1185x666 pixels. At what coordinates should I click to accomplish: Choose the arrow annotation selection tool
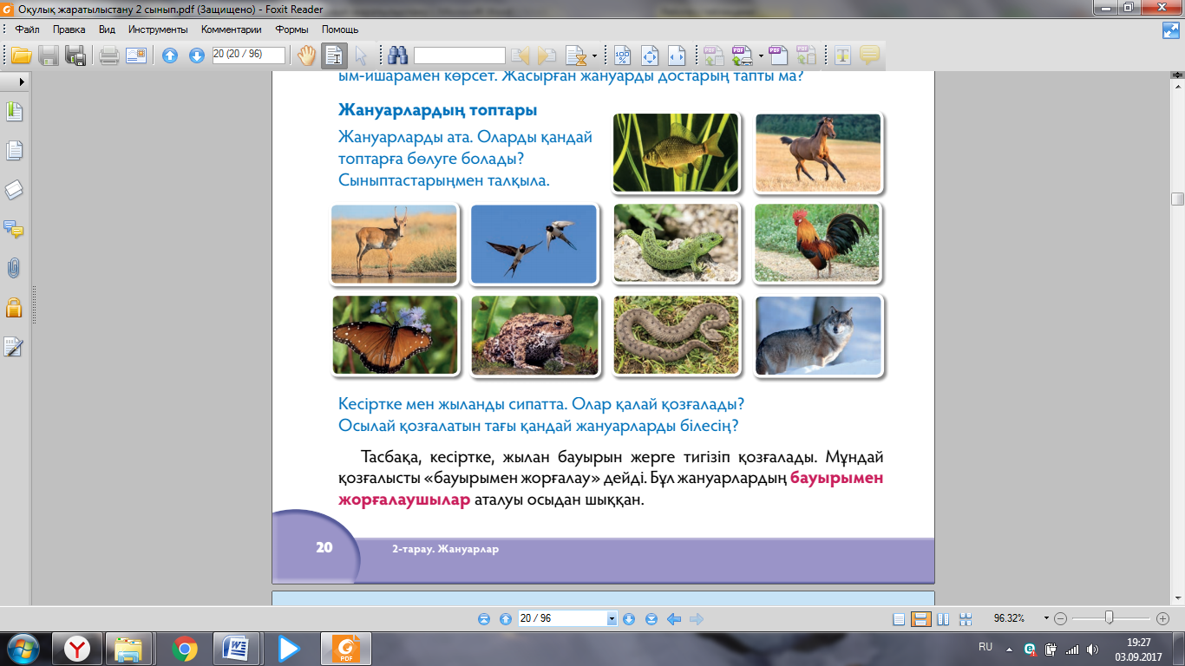361,55
